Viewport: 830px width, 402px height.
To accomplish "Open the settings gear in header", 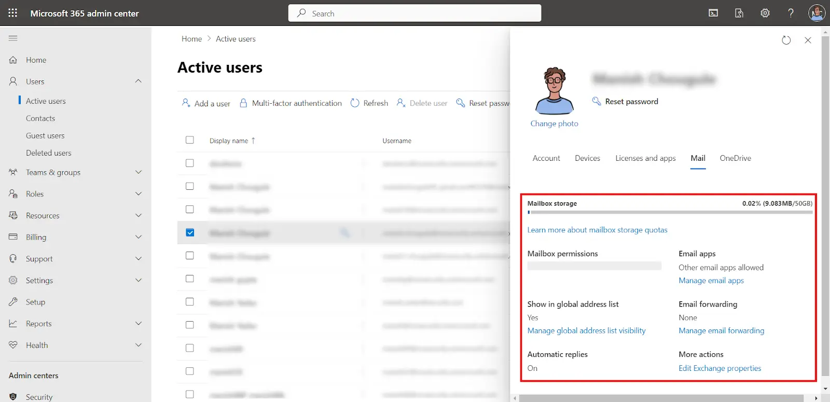I will pyautogui.click(x=765, y=13).
